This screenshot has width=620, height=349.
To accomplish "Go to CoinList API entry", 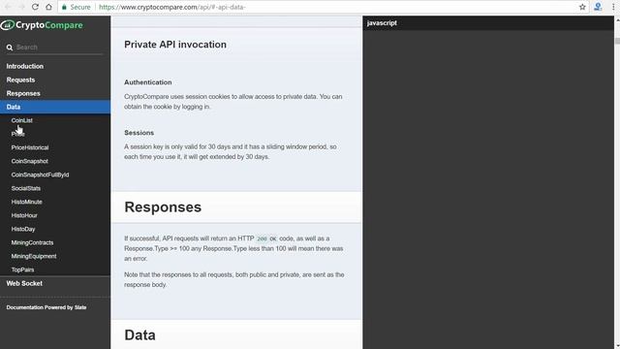I will point(21,120).
